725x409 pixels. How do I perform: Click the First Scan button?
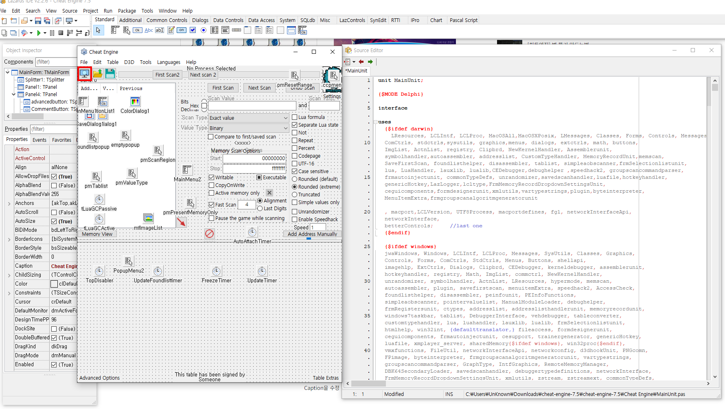[223, 88]
